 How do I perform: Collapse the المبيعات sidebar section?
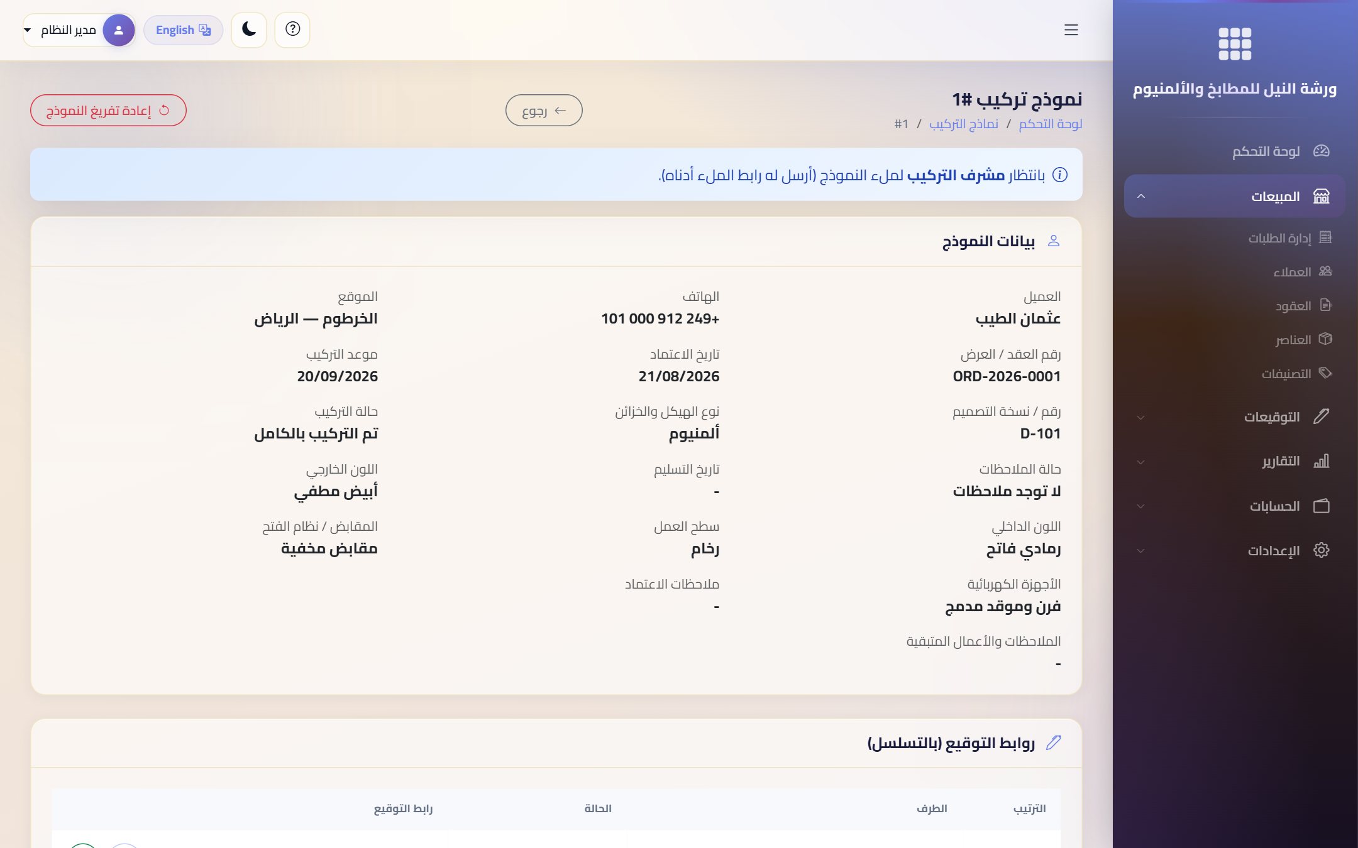tap(1235, 197)
